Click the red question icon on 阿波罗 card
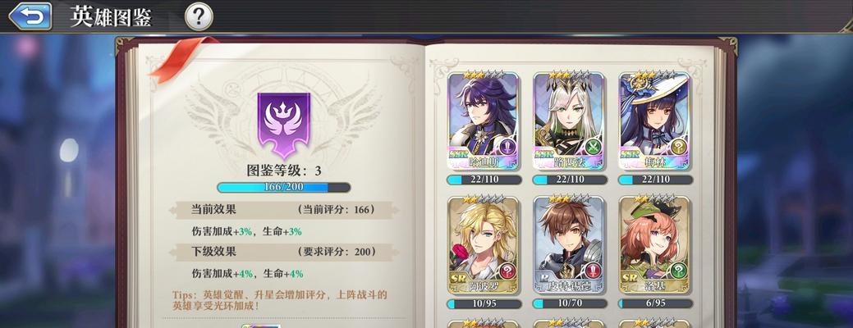 pos(507,271)
